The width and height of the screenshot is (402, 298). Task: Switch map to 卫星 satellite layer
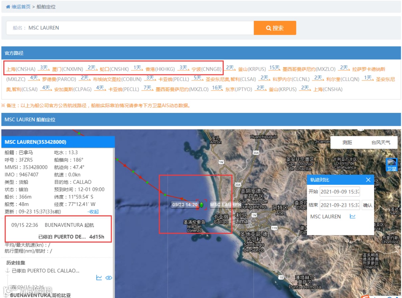391,165
